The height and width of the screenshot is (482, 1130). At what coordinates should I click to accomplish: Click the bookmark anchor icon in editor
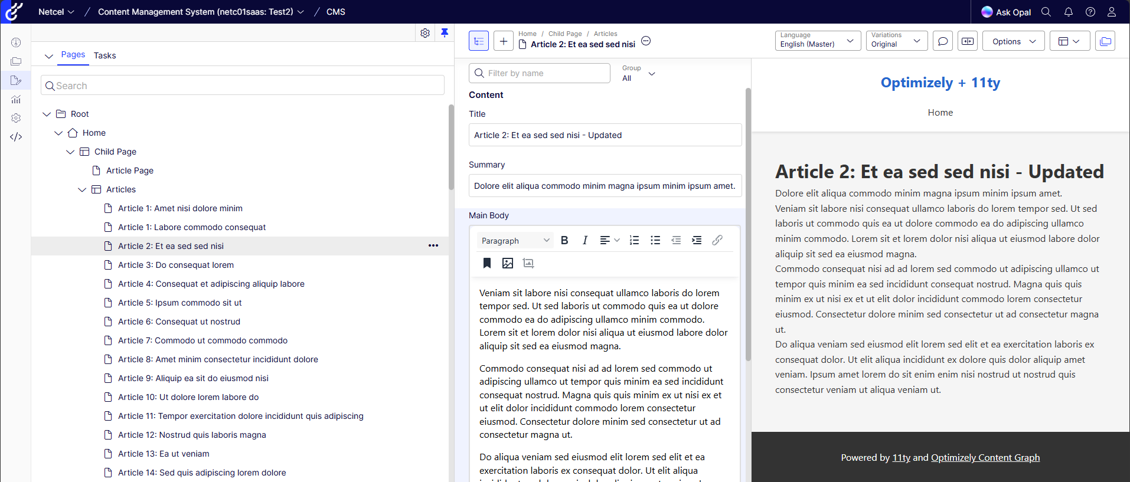coord(487,263)
